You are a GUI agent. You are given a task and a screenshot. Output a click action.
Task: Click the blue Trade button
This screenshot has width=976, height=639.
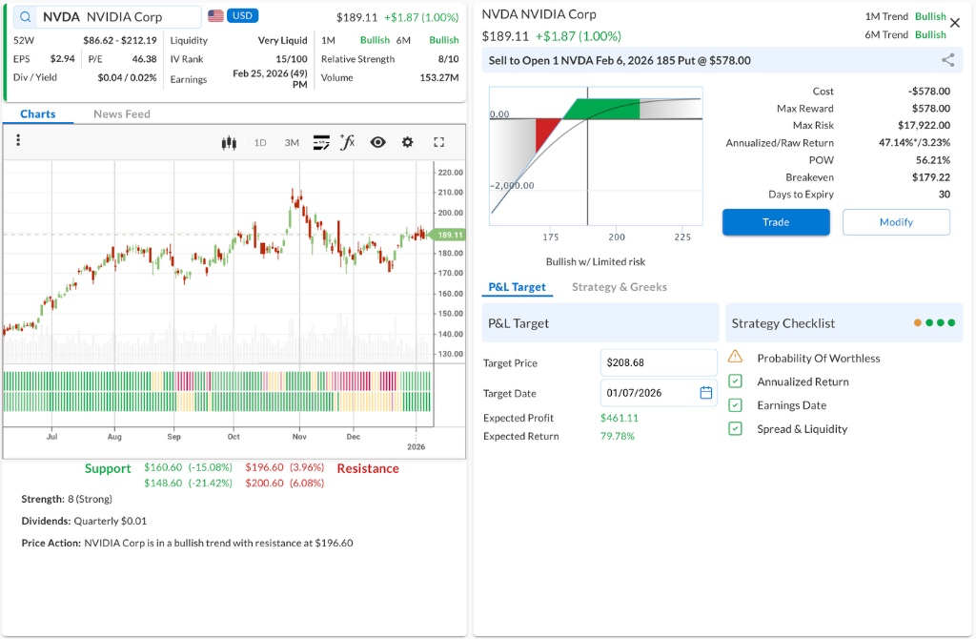[x=776, y=222]
